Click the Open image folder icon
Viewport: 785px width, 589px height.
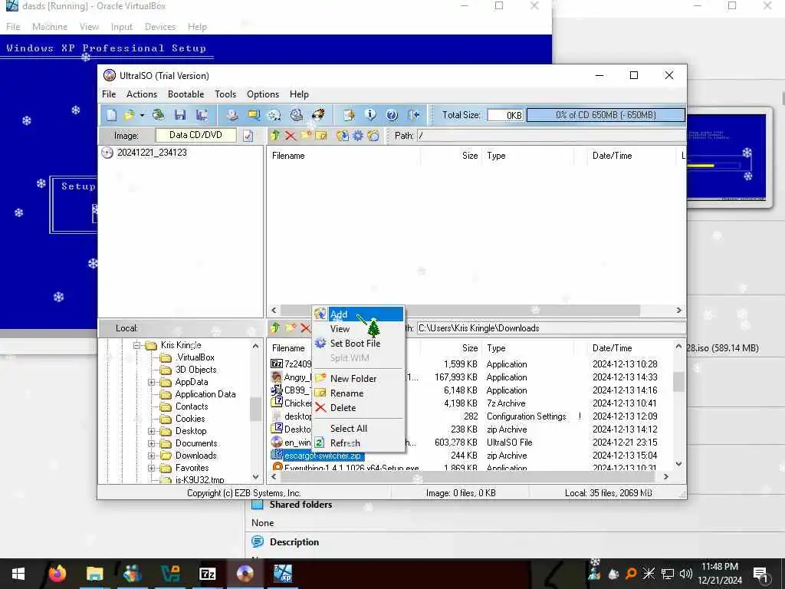point(129,115)
